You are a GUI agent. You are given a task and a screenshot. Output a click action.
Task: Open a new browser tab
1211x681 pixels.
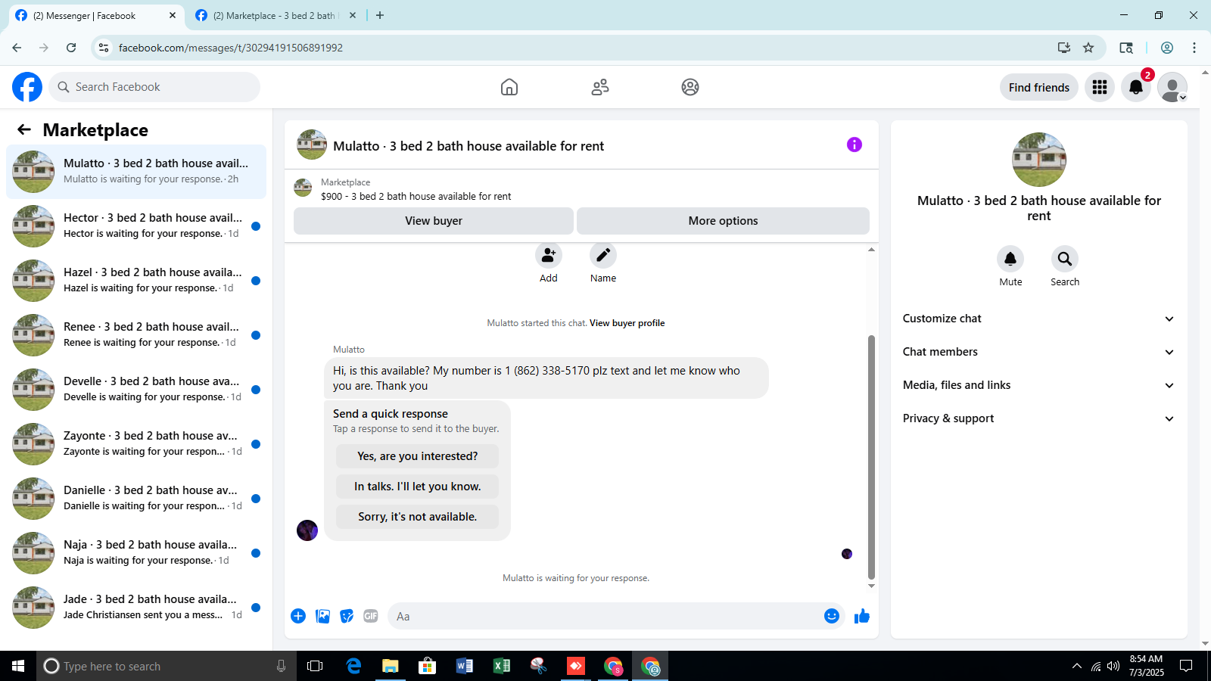point(380,15)
